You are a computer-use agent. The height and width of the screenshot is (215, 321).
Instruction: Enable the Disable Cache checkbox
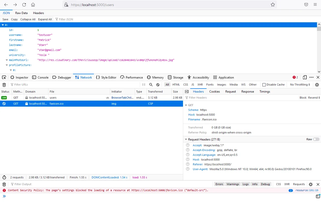tap(264, 85)
